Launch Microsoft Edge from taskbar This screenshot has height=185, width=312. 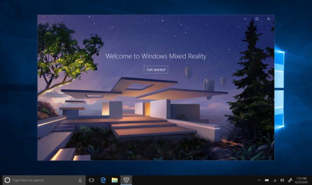[x=103, y=180]
